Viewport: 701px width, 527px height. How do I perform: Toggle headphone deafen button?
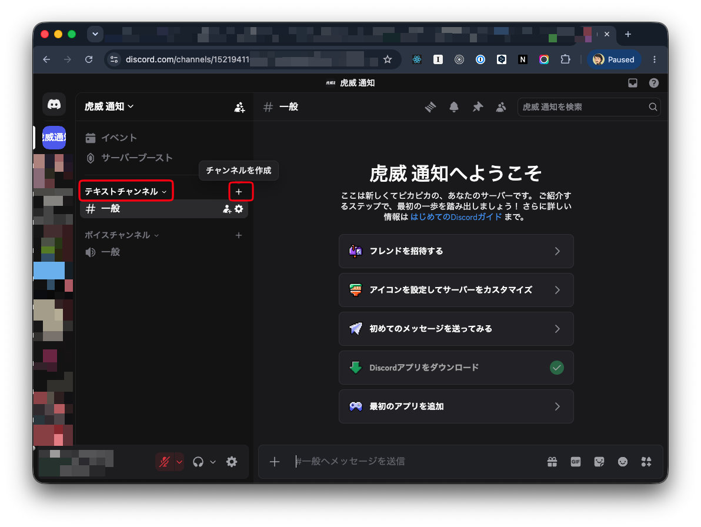(198, 462)
